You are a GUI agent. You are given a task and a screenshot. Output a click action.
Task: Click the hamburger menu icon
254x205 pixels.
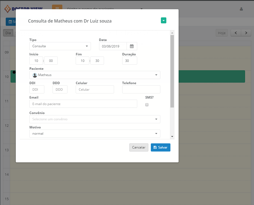(57, 8)
